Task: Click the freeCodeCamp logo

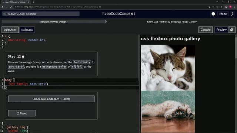Action: click(x=118, y=14)
